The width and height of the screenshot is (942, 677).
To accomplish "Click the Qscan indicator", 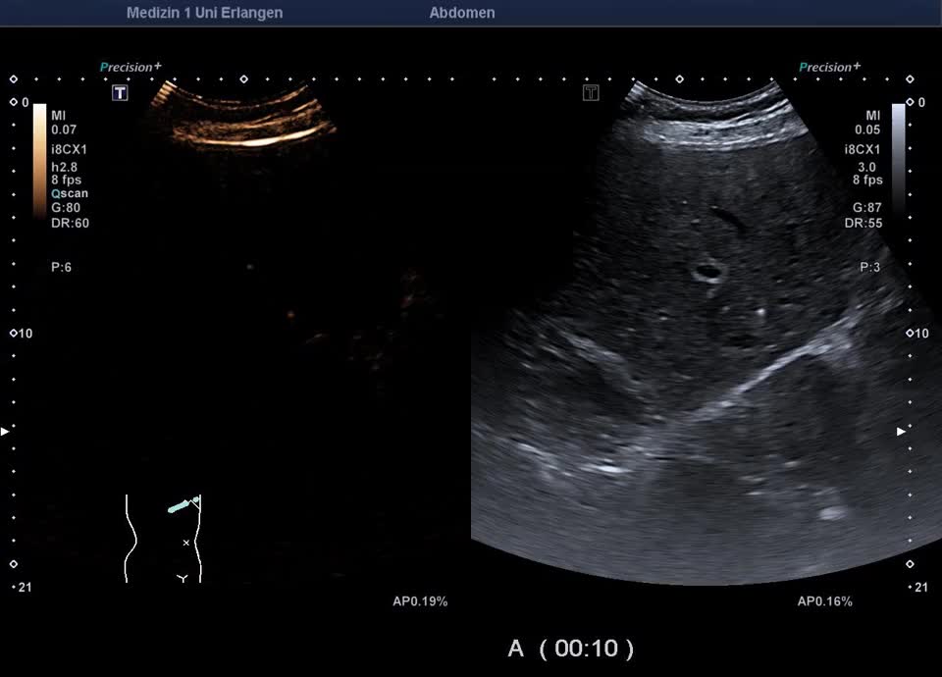I will pos(70,193).
